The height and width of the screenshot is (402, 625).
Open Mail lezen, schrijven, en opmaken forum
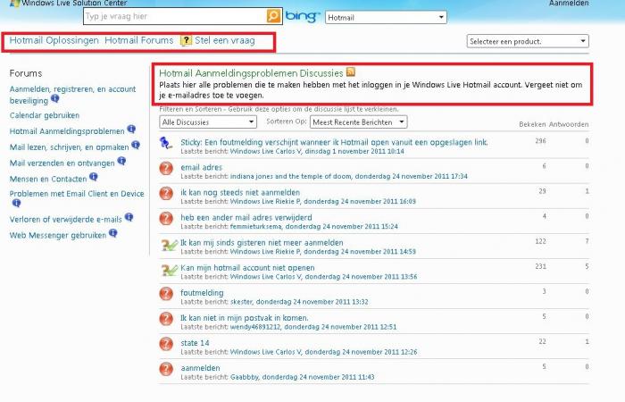pos(69,147)
